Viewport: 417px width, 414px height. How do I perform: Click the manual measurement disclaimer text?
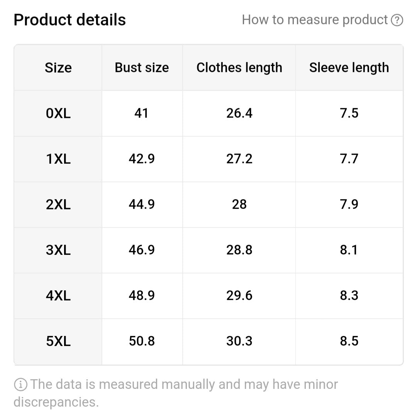[x=176, y=393]
